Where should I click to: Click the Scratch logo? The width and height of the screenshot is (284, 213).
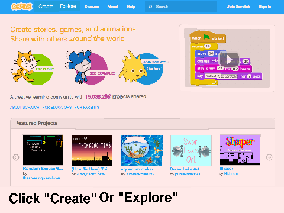coord(22,7)
